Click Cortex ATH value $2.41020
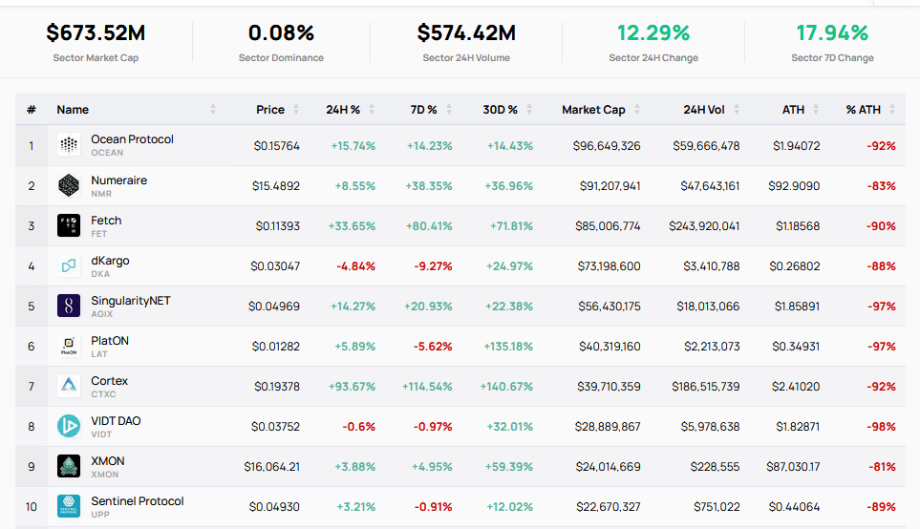Screen dimensions: 920x529 796,387
